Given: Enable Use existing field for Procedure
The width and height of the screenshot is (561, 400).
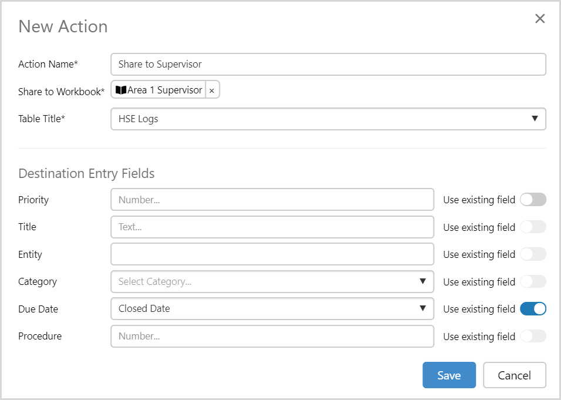Looking at the screenshot, I should [533, 337].
